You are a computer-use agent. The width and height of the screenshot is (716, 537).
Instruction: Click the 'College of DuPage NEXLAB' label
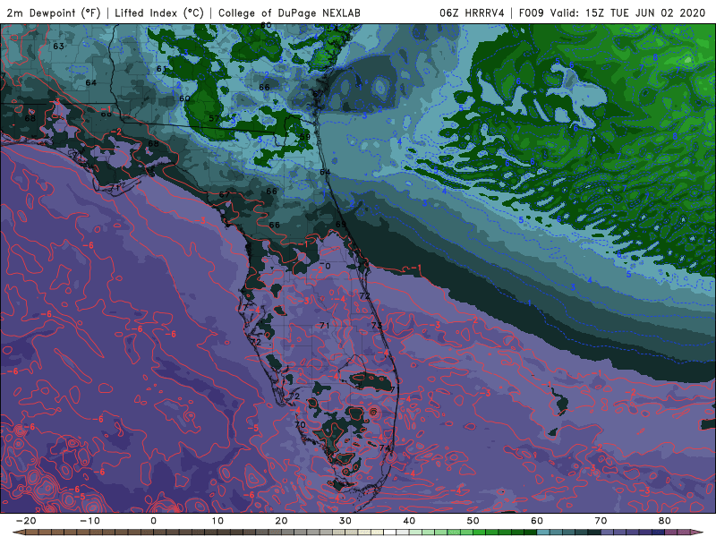coord(289,13)
